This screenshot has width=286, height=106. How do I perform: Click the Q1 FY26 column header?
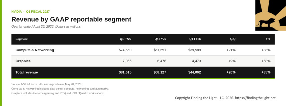[195, 39]
